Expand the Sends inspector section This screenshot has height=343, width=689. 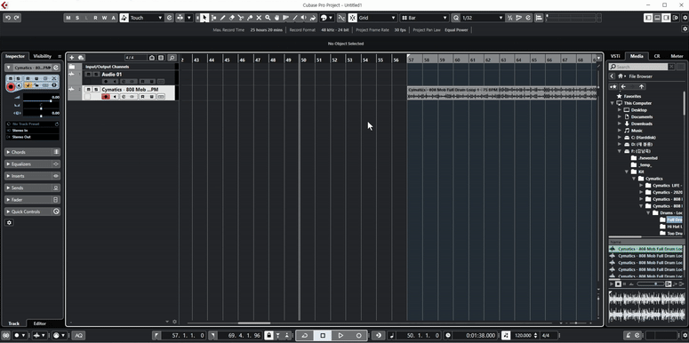click(x=33, y=187)
